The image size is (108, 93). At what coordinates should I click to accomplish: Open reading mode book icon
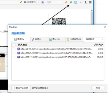coord(25,2)
